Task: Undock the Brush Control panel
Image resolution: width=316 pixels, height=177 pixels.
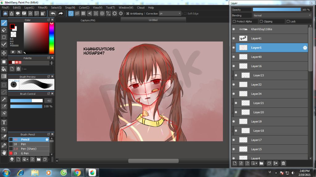Action: point(48,94)
